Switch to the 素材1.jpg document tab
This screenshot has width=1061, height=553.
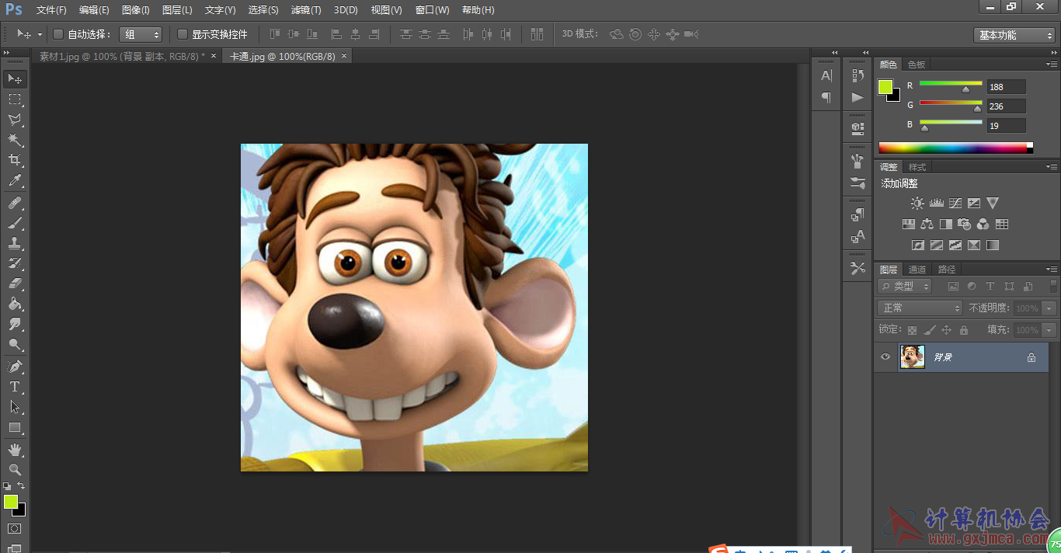tap(123, 56)
